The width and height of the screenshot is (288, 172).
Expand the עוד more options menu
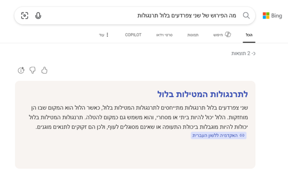click(104, 35)
